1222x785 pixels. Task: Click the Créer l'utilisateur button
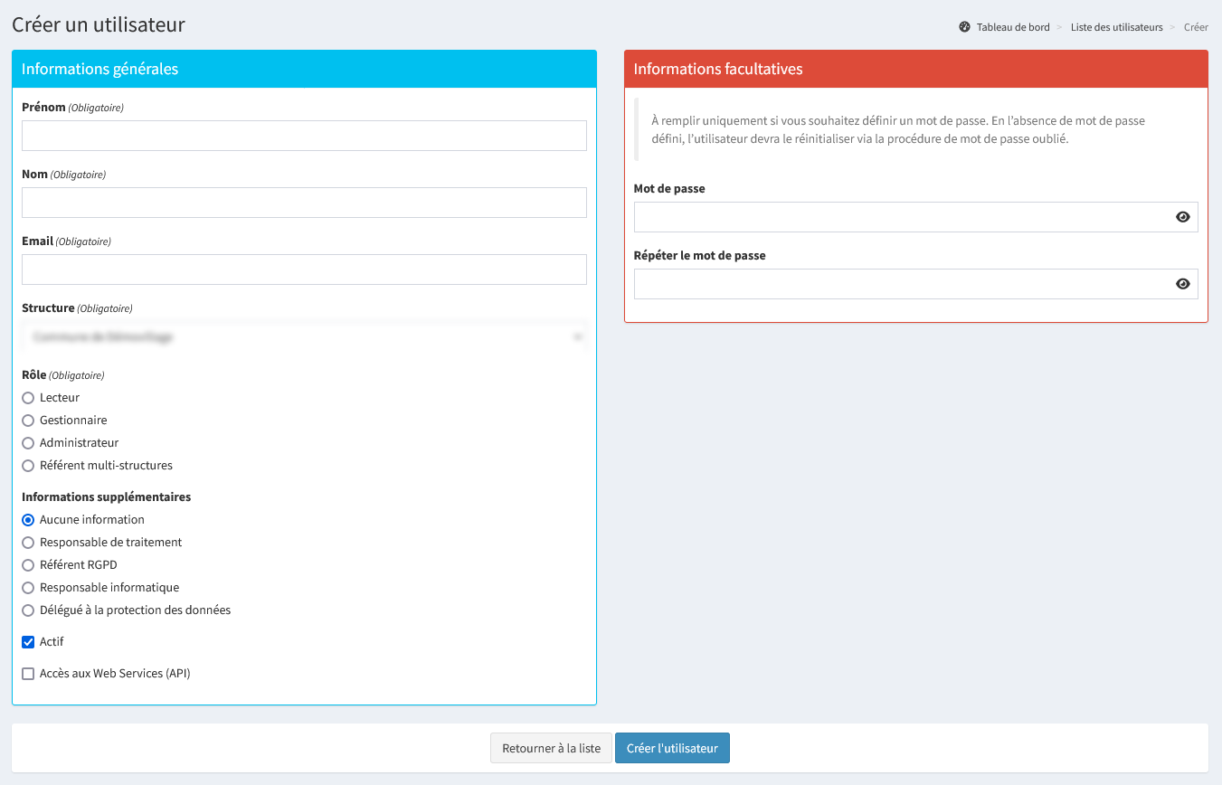point(672,748)
